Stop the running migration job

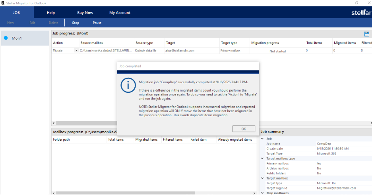click(x=76, y=23)
